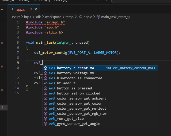Select ev3_battery_current_mA suggestion
This screenshot has height=136, width=171.
pyautogui.click(x=100, y=68)
